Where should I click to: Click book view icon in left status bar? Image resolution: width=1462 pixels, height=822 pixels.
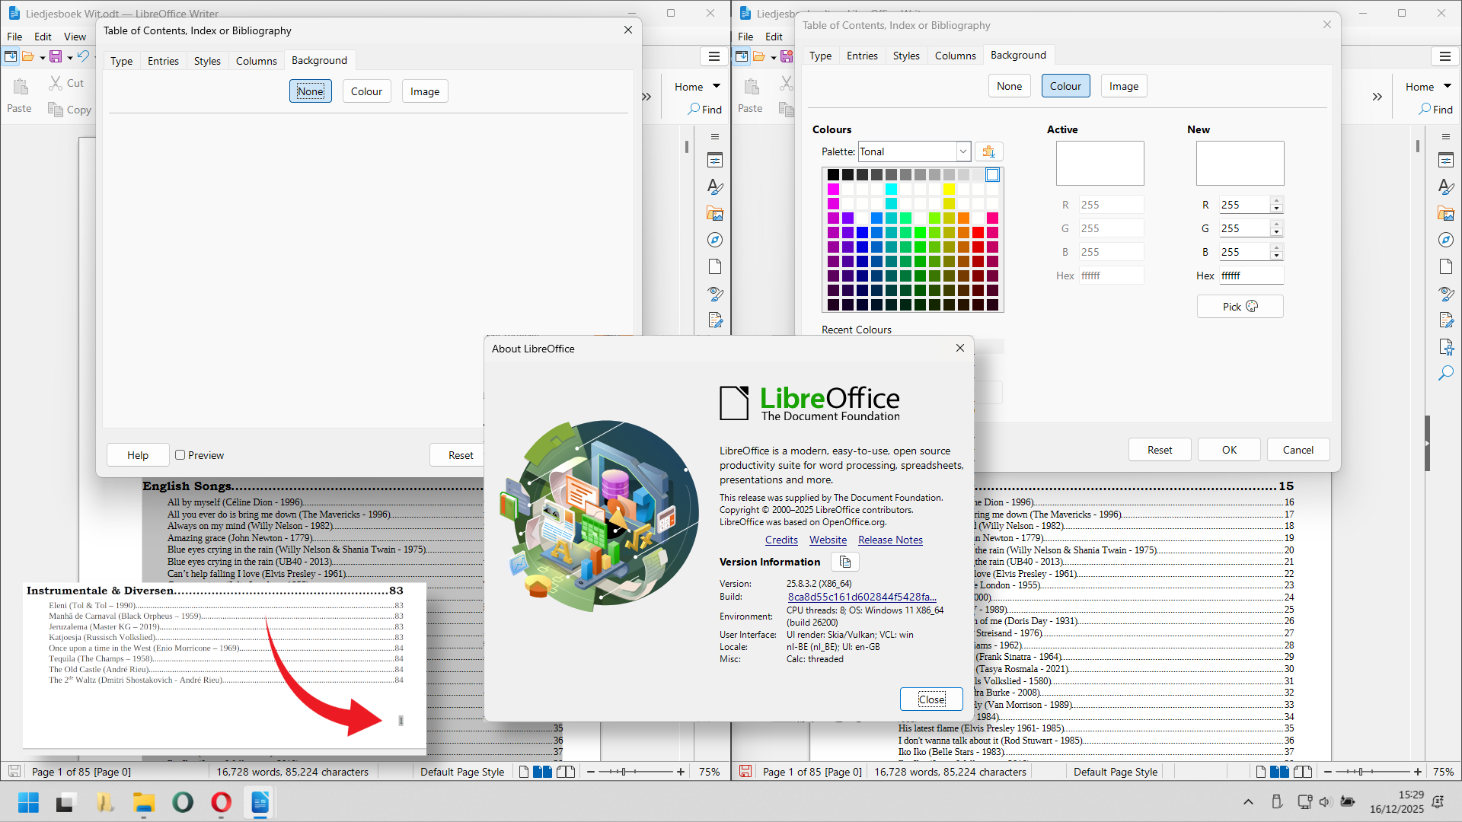tap(566, 772)
